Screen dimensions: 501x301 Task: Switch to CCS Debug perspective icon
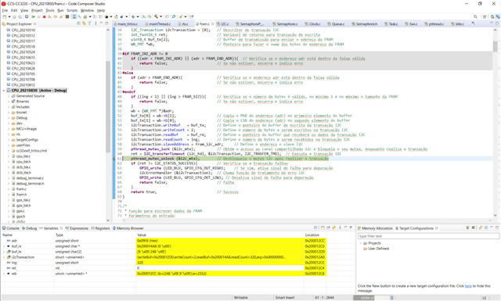point(498,16)
